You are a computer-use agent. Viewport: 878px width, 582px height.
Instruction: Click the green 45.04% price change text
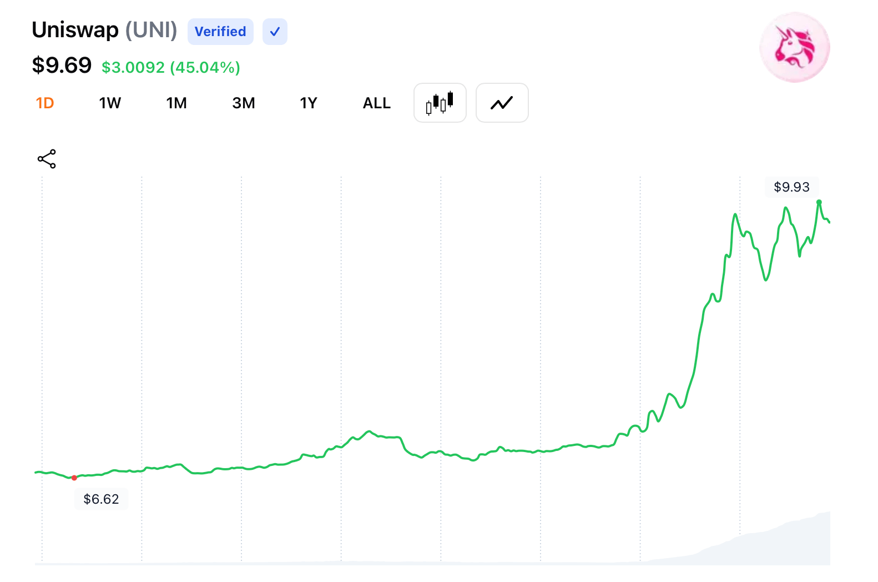(171, 68)
